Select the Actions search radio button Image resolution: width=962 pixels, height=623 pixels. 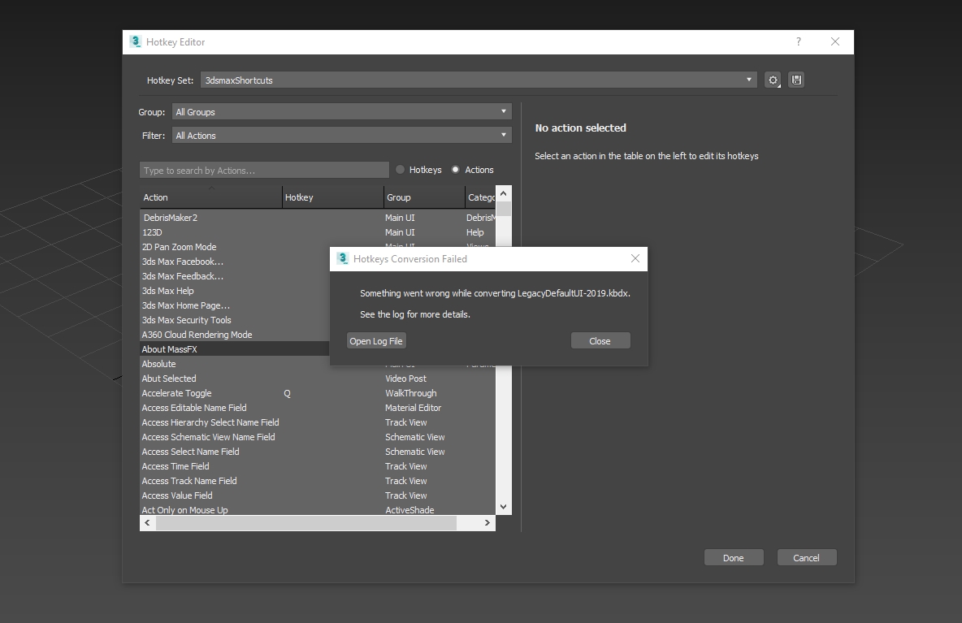[455, 170]
